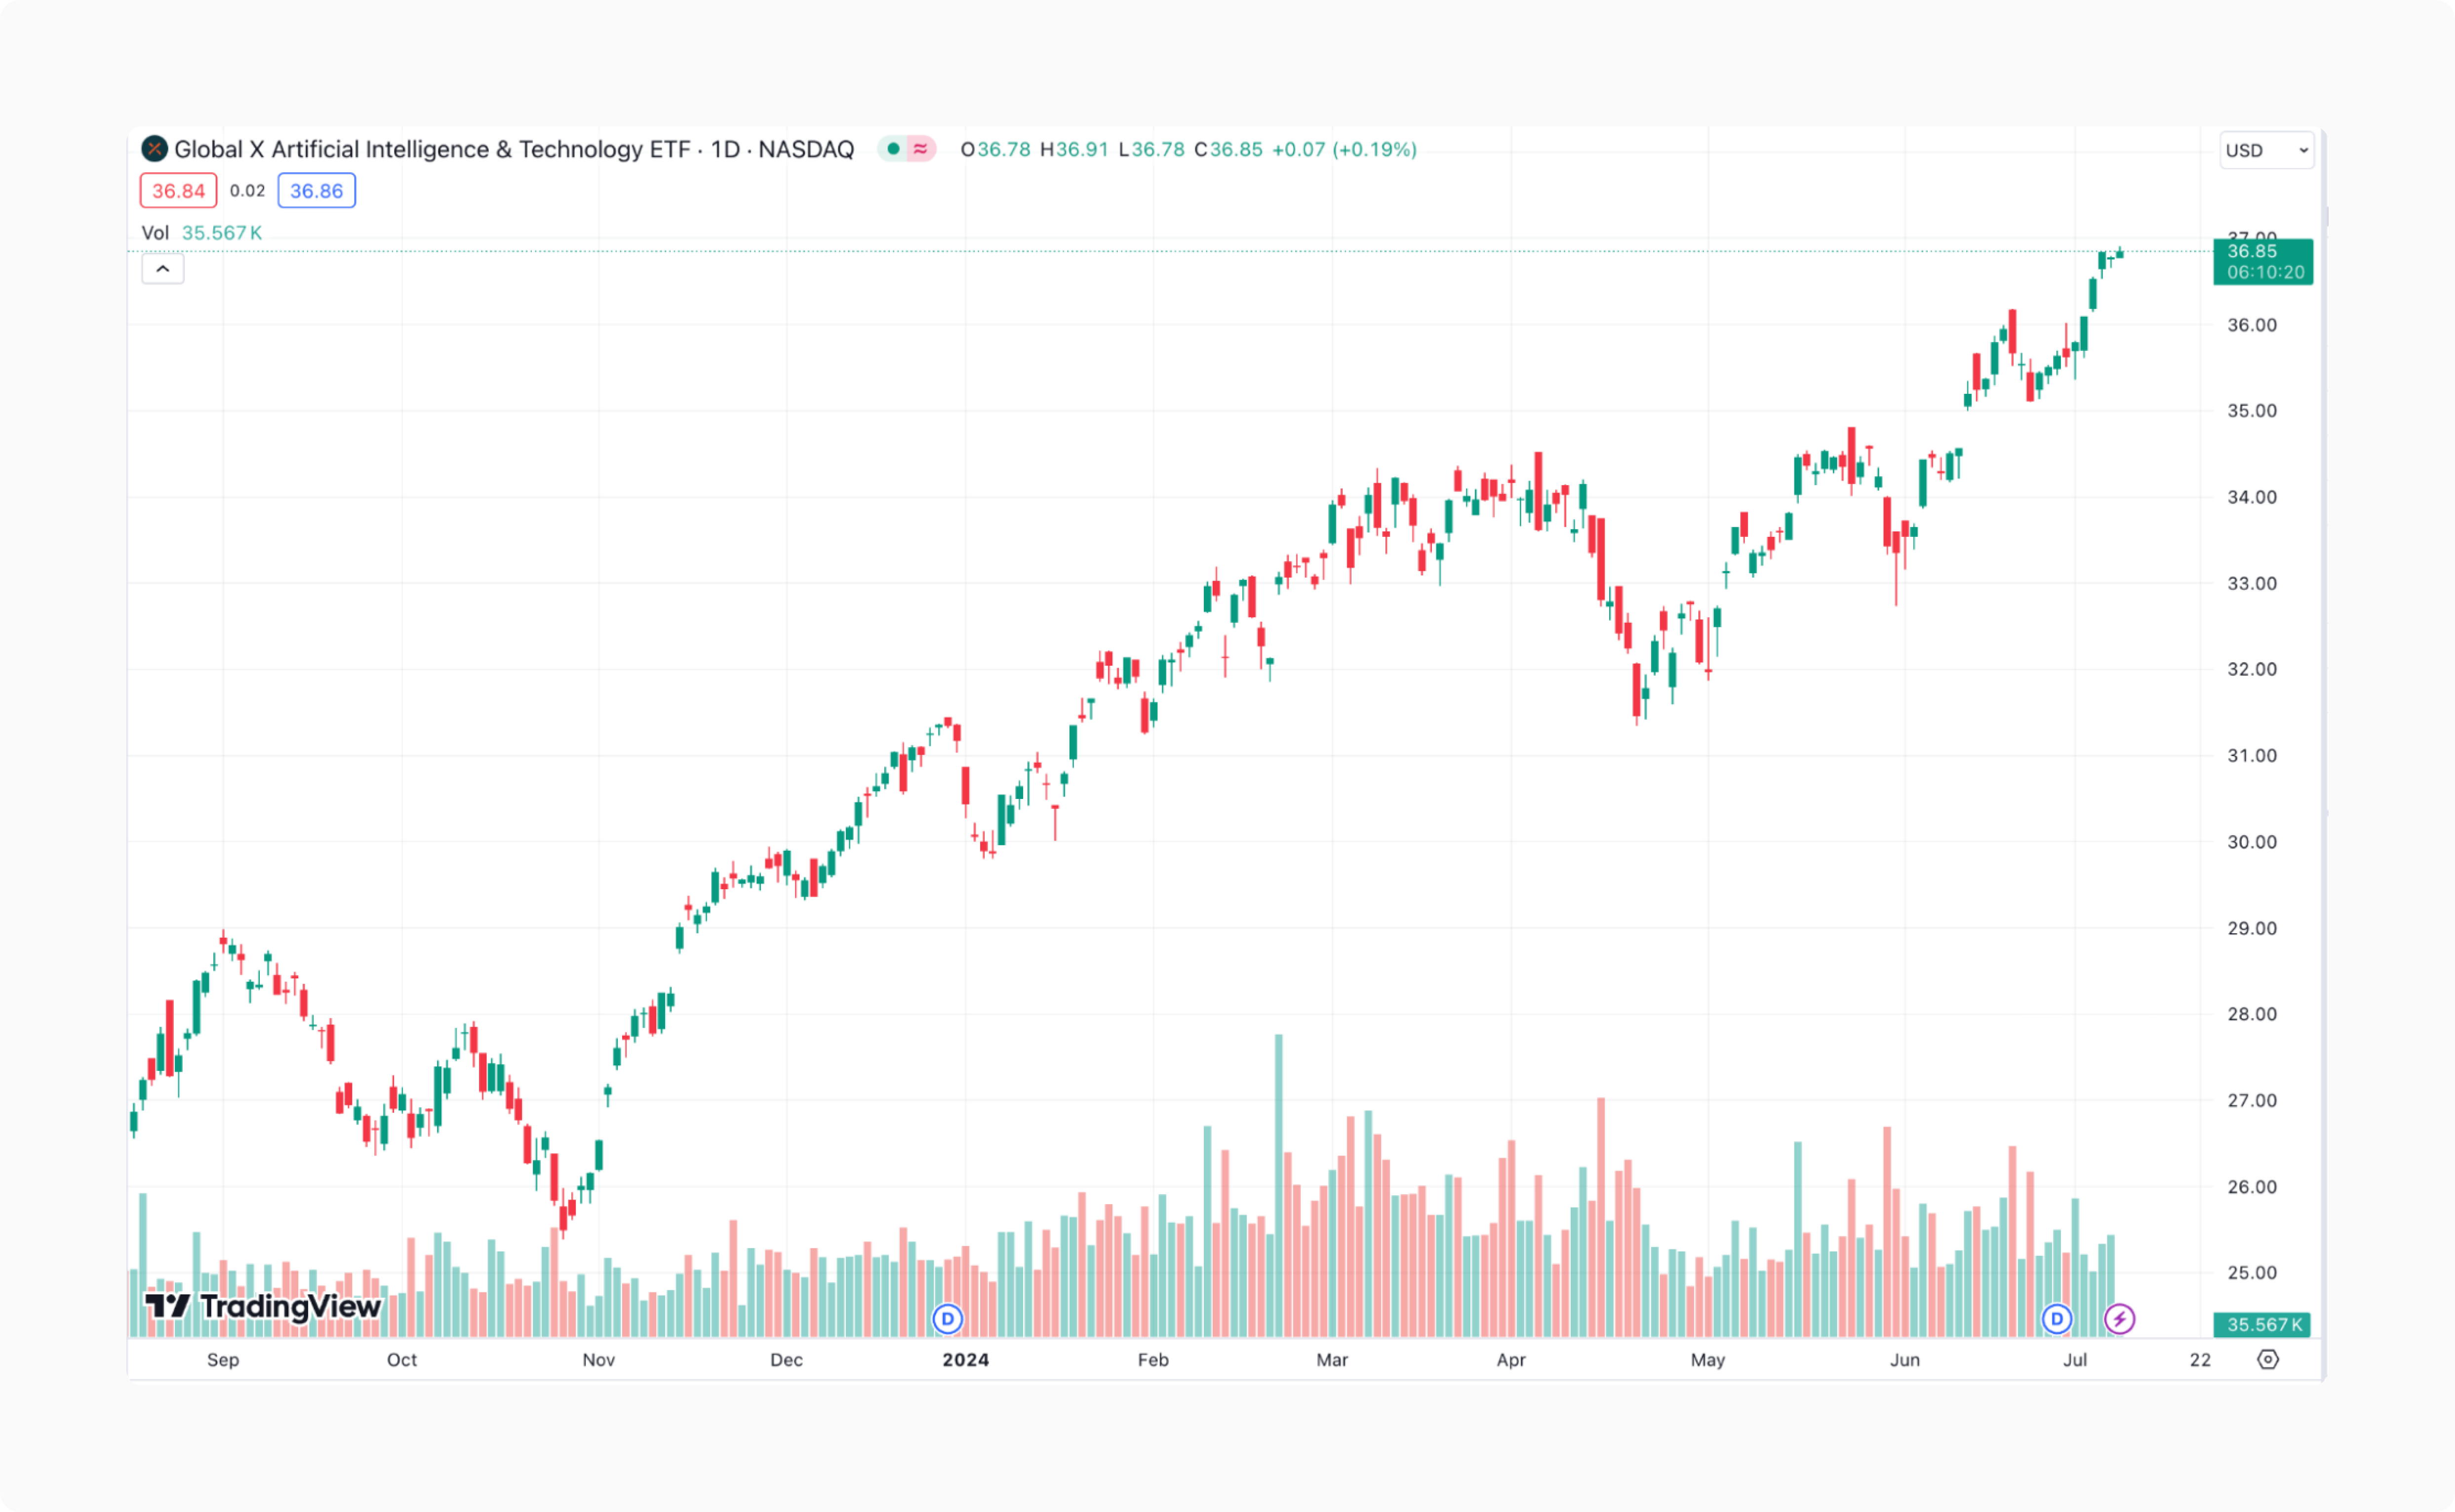This screenshot has height=1512, width=2455.
Task: Click the pink data delay indicator icon
Action: coord(920,149)
